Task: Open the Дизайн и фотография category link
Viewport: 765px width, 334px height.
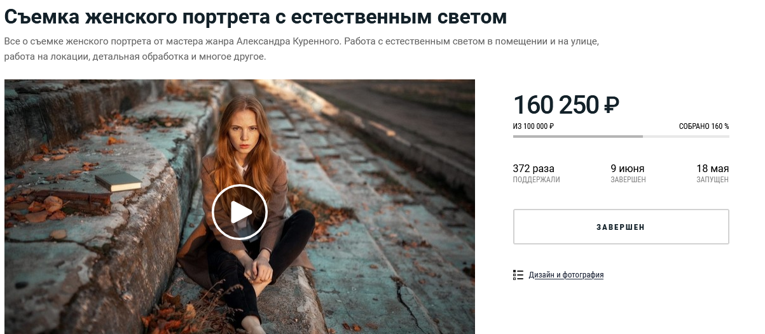Action: [x=566, y=275]
